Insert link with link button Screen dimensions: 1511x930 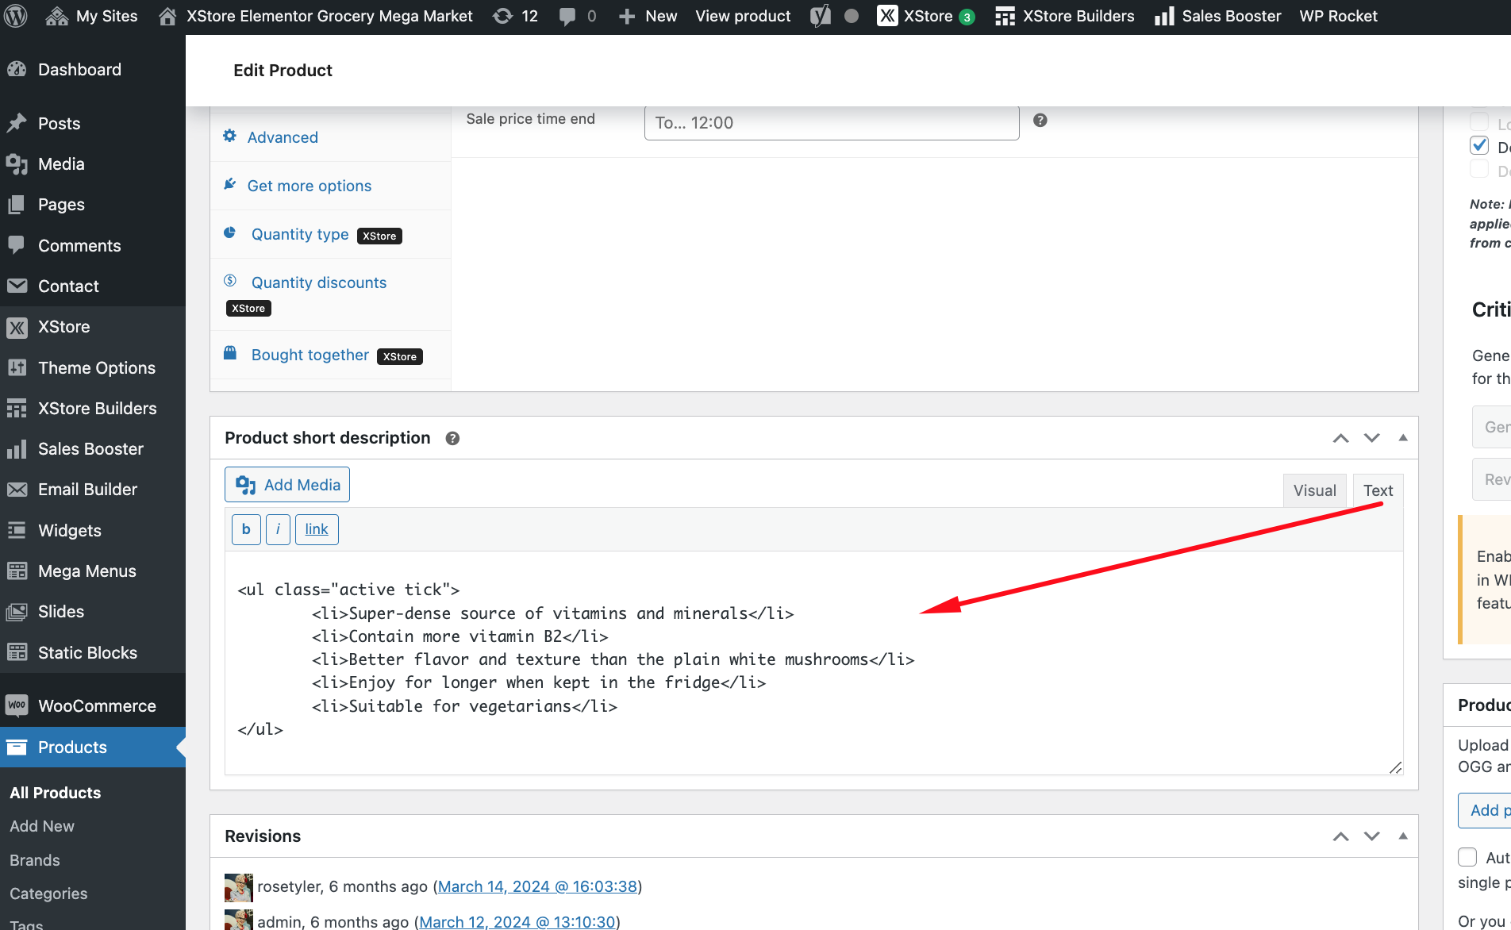(317, 529)
